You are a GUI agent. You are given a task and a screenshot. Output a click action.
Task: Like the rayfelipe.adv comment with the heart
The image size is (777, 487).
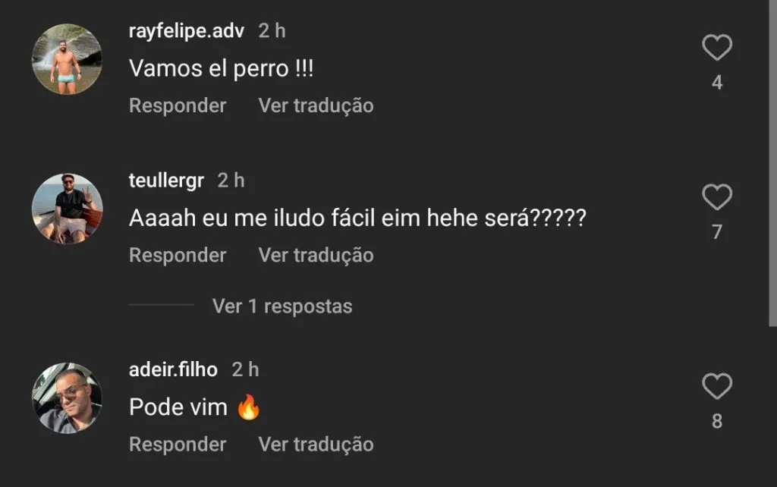pyautogui.click(x=716, y=49)
